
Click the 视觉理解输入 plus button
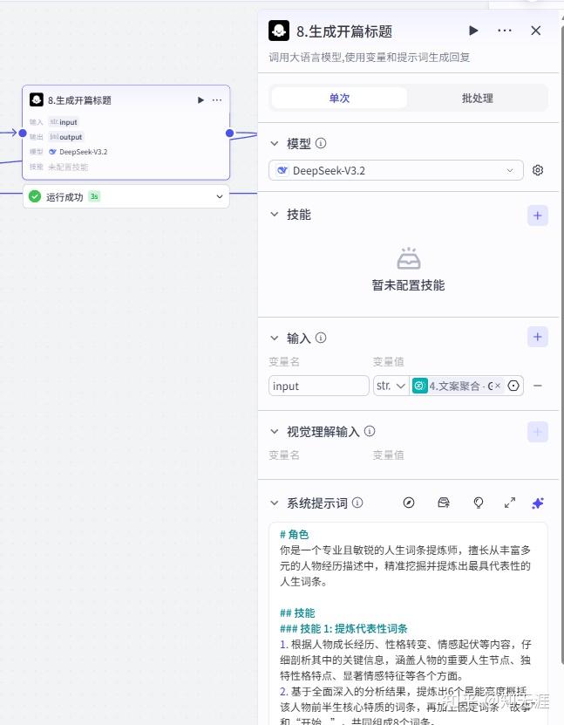pos(538,432)
